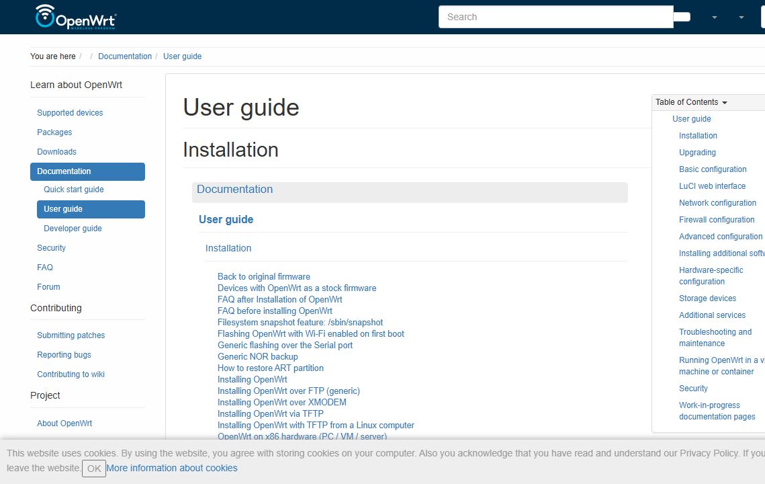The width and height of the screenshot is (765, 484).
Task: Click the bold User guide link in content
Action: (226, 220)
